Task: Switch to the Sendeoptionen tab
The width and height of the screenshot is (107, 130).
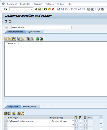Action: (30, 106)
